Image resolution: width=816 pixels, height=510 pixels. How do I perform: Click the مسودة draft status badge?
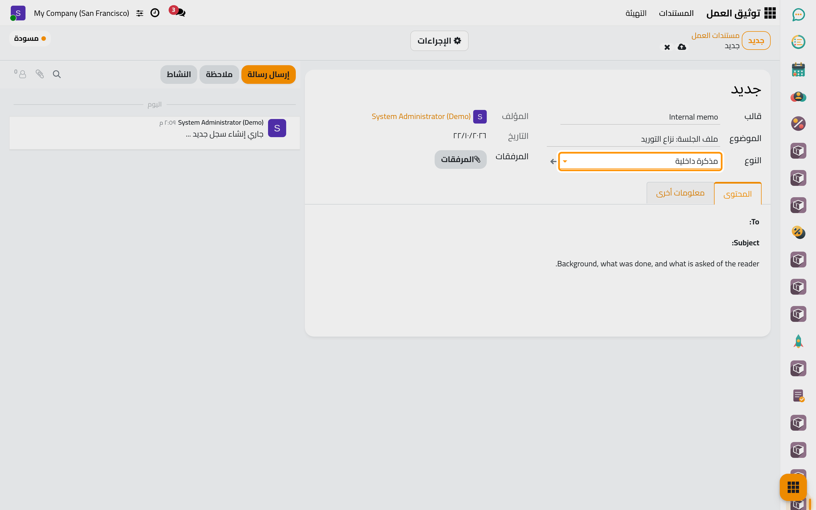coord(30,39)
